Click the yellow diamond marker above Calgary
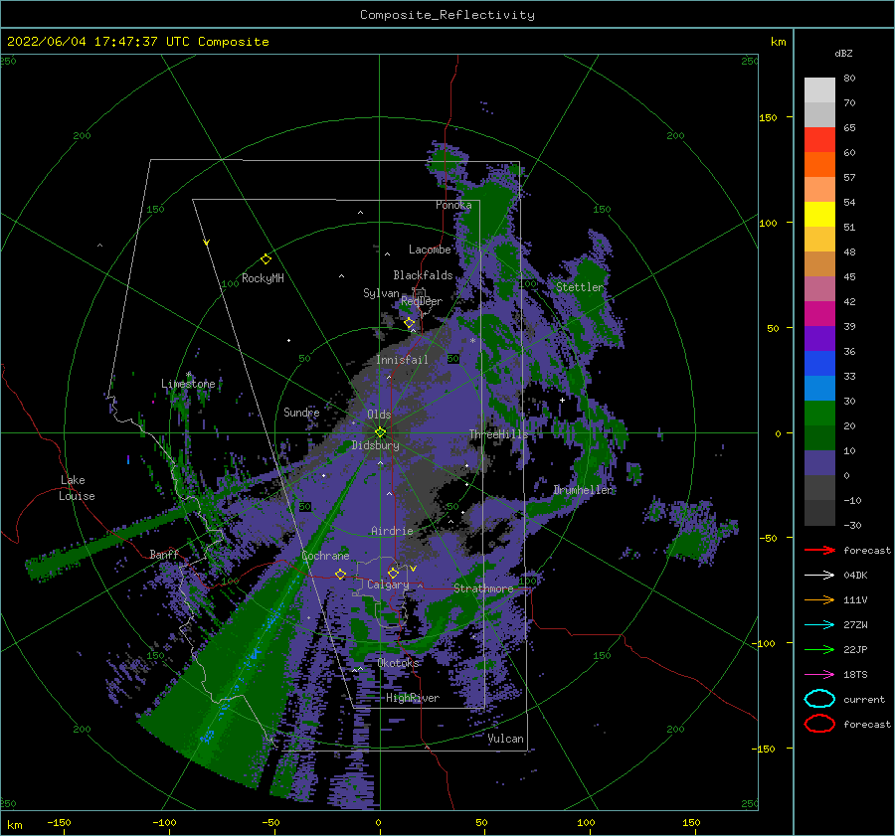 click(x=393, y=573)
